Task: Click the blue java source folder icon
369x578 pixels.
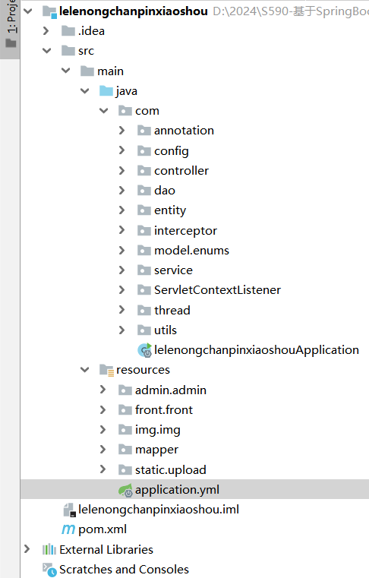Action: [x=106, y=90]
